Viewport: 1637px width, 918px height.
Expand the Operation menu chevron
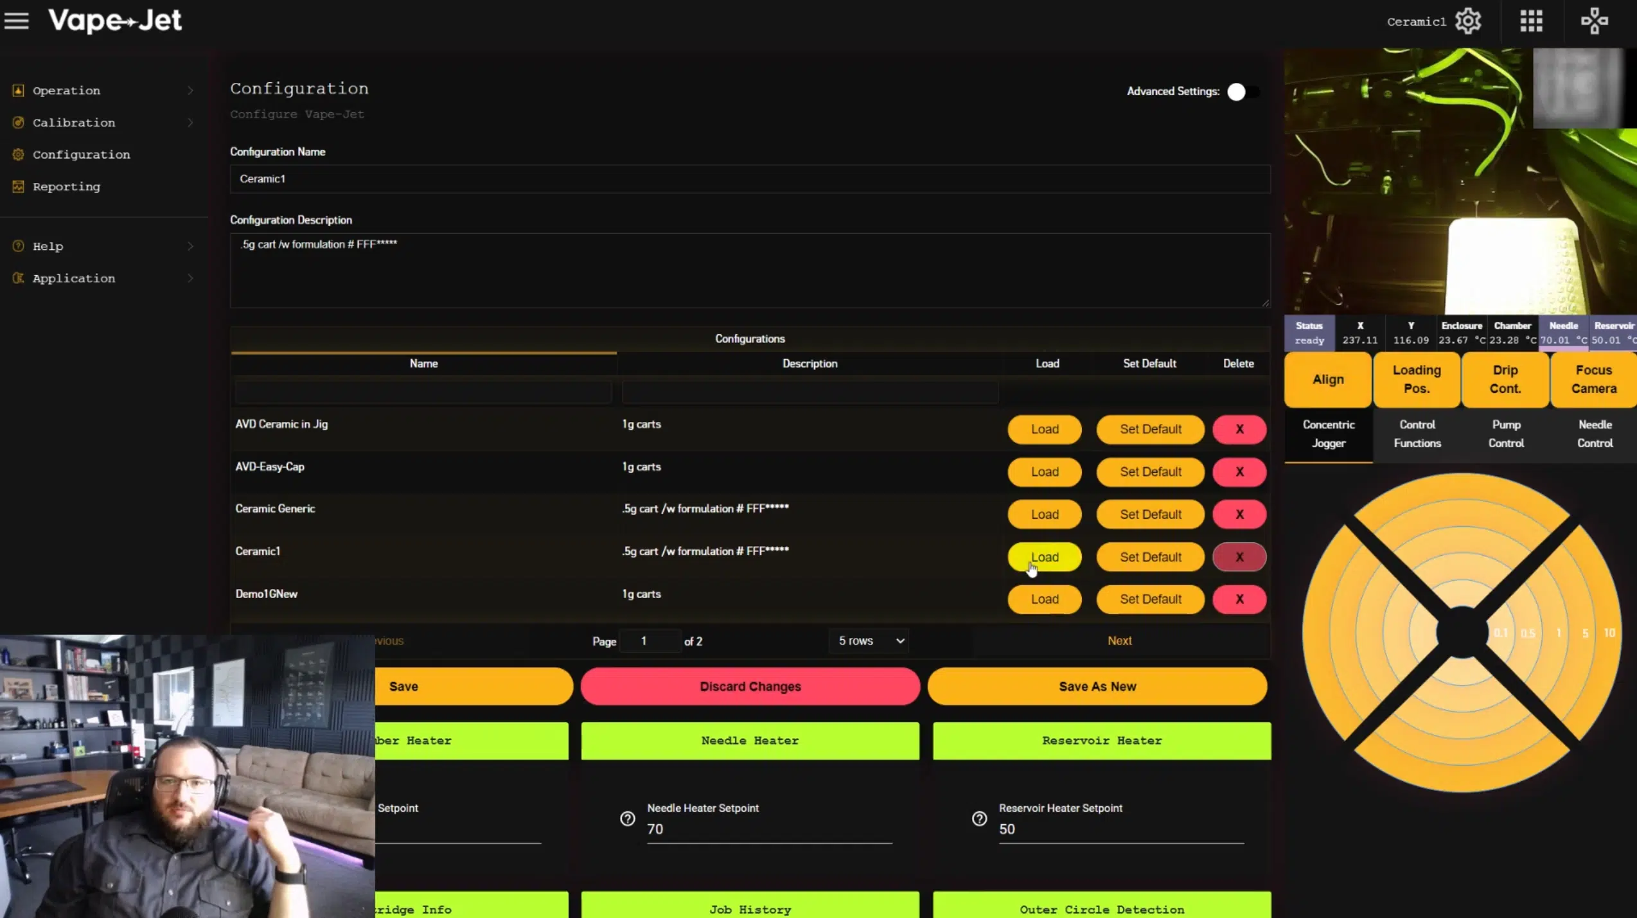190,91
